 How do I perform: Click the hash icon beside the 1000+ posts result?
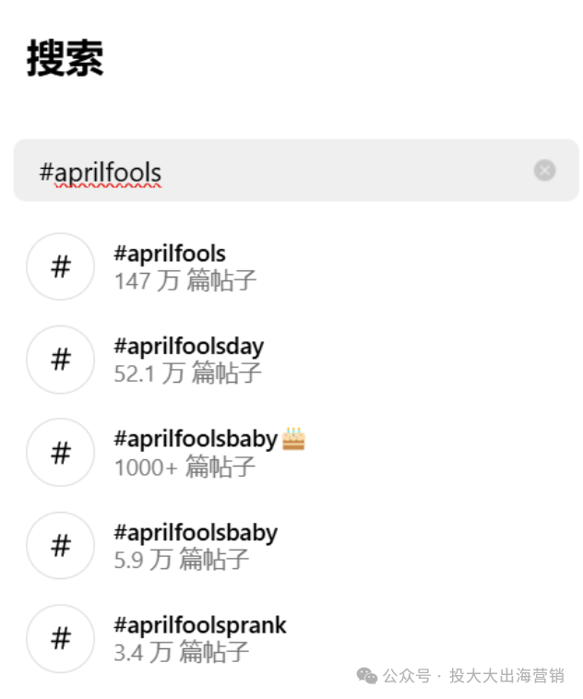point(61,452)
